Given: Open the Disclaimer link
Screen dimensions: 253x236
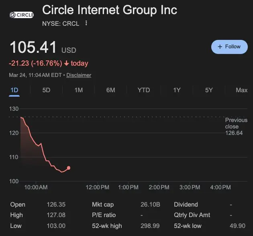Looking at the screenshot, I should tap(79, 75).
